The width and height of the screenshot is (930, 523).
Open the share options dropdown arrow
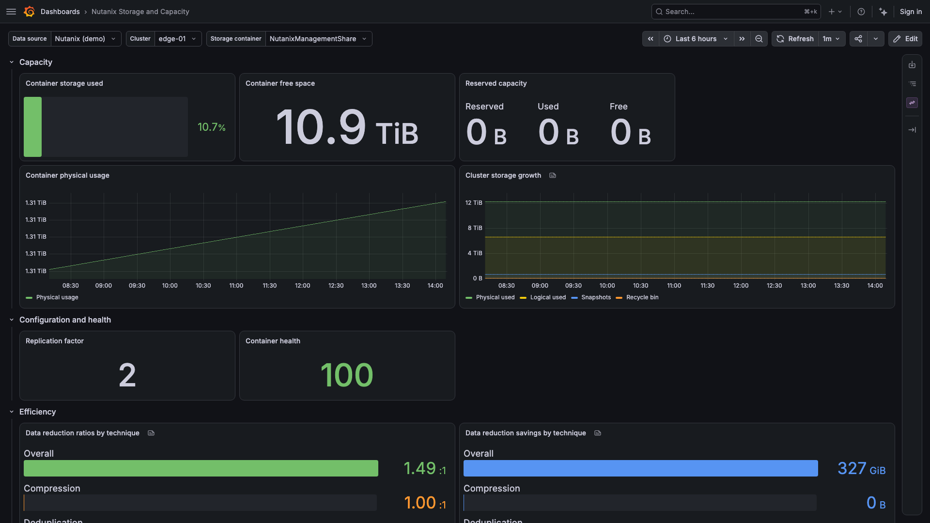tap(876, 39)
